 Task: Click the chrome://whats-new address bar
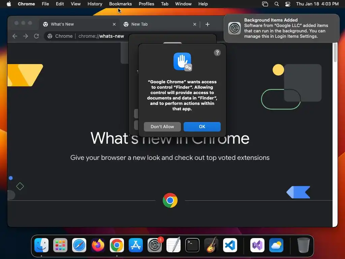(101, 36)
